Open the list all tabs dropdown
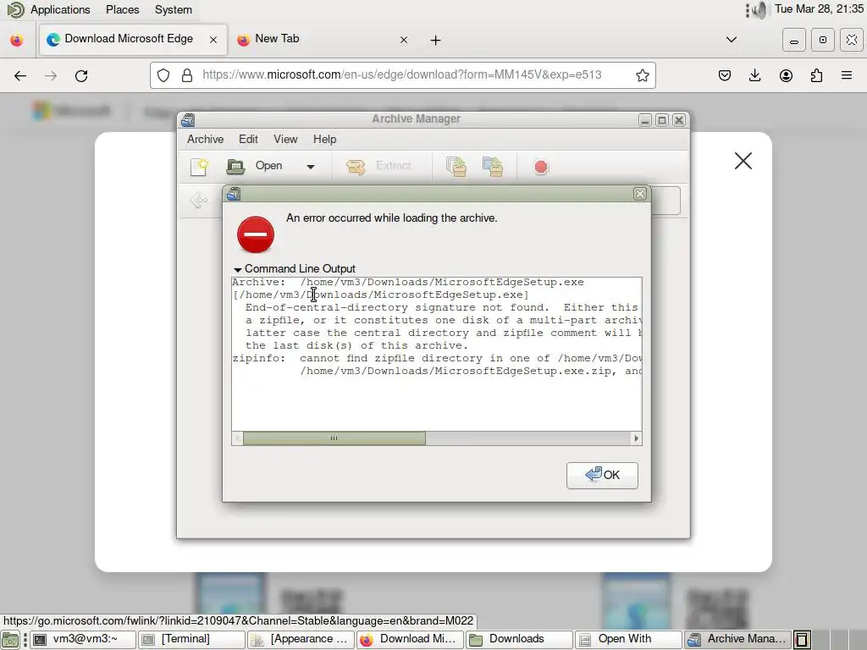Screen dimensions: 867x650 pos(731,40)
